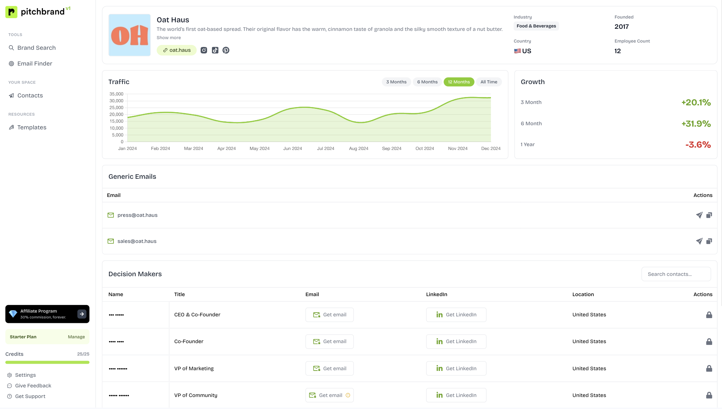This screenshot has height=409, width=722.
Task: Click the Food & Beverages industry tag
Action: tap(536, 26)
